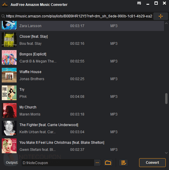
Task: Click MP3 format of Gwen Stefani row
Action: [x=114, y=150]
